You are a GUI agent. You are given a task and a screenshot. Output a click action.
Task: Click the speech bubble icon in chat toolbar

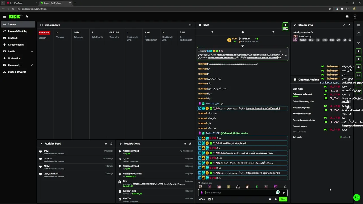(x=242, y=32)
